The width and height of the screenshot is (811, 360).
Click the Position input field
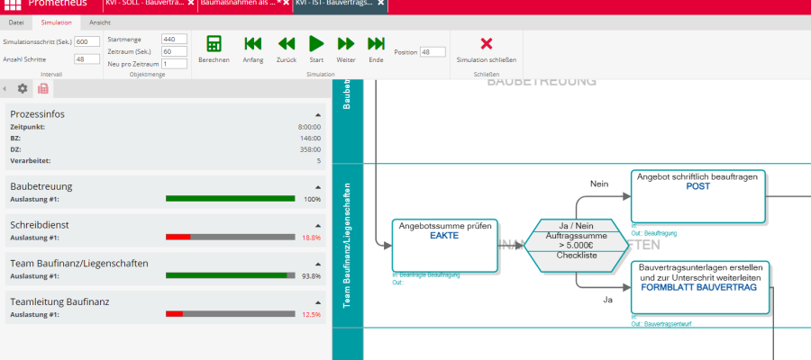[433, 52]
